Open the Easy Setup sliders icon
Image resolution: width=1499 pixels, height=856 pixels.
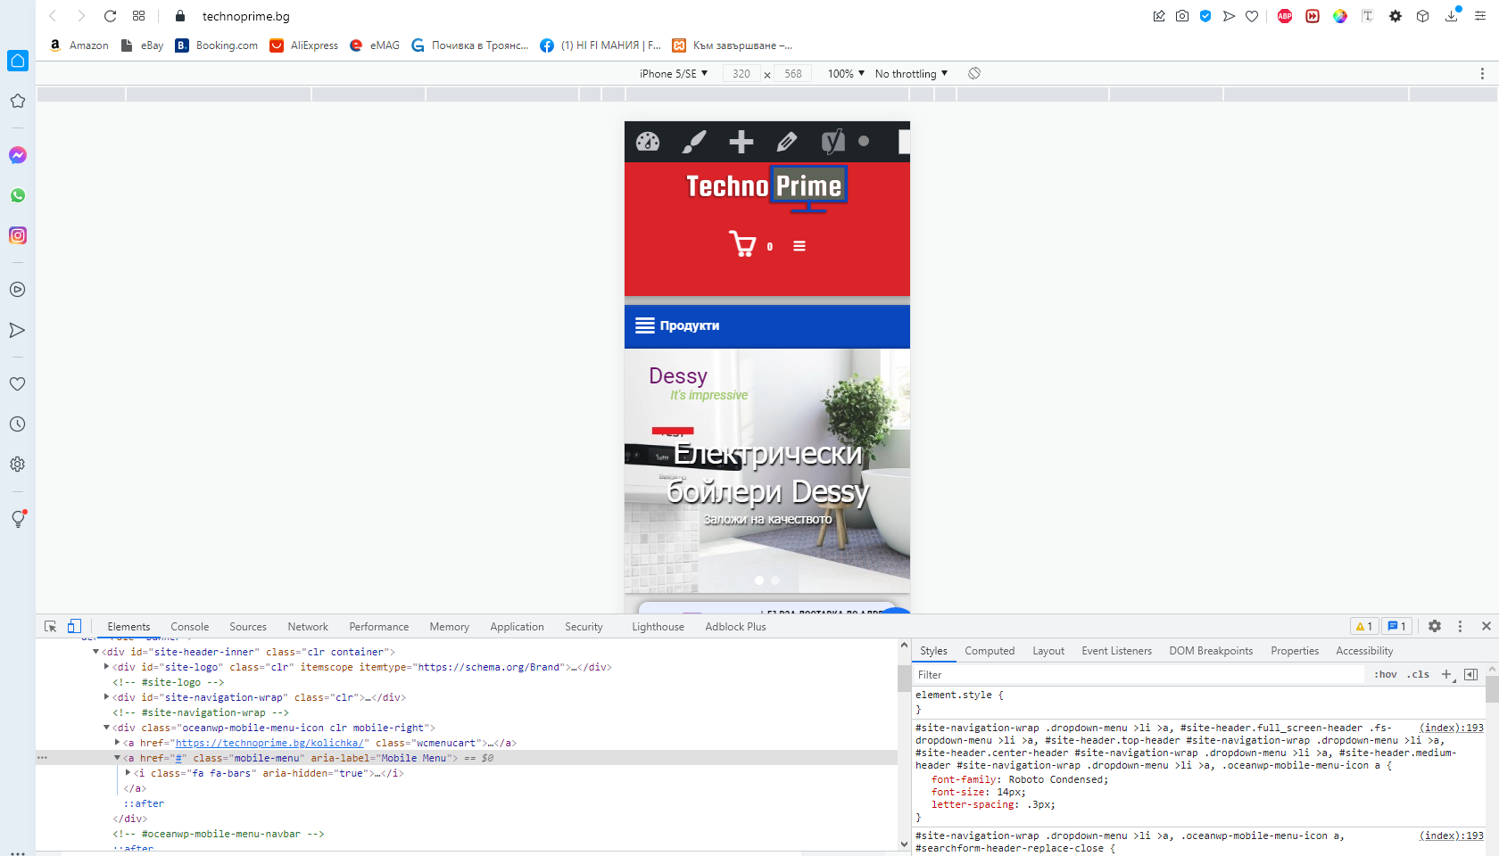pyautogui.click(x=1480, y=16)
